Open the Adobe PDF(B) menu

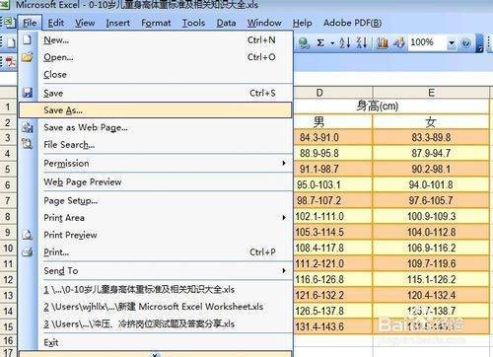point(352,23)
